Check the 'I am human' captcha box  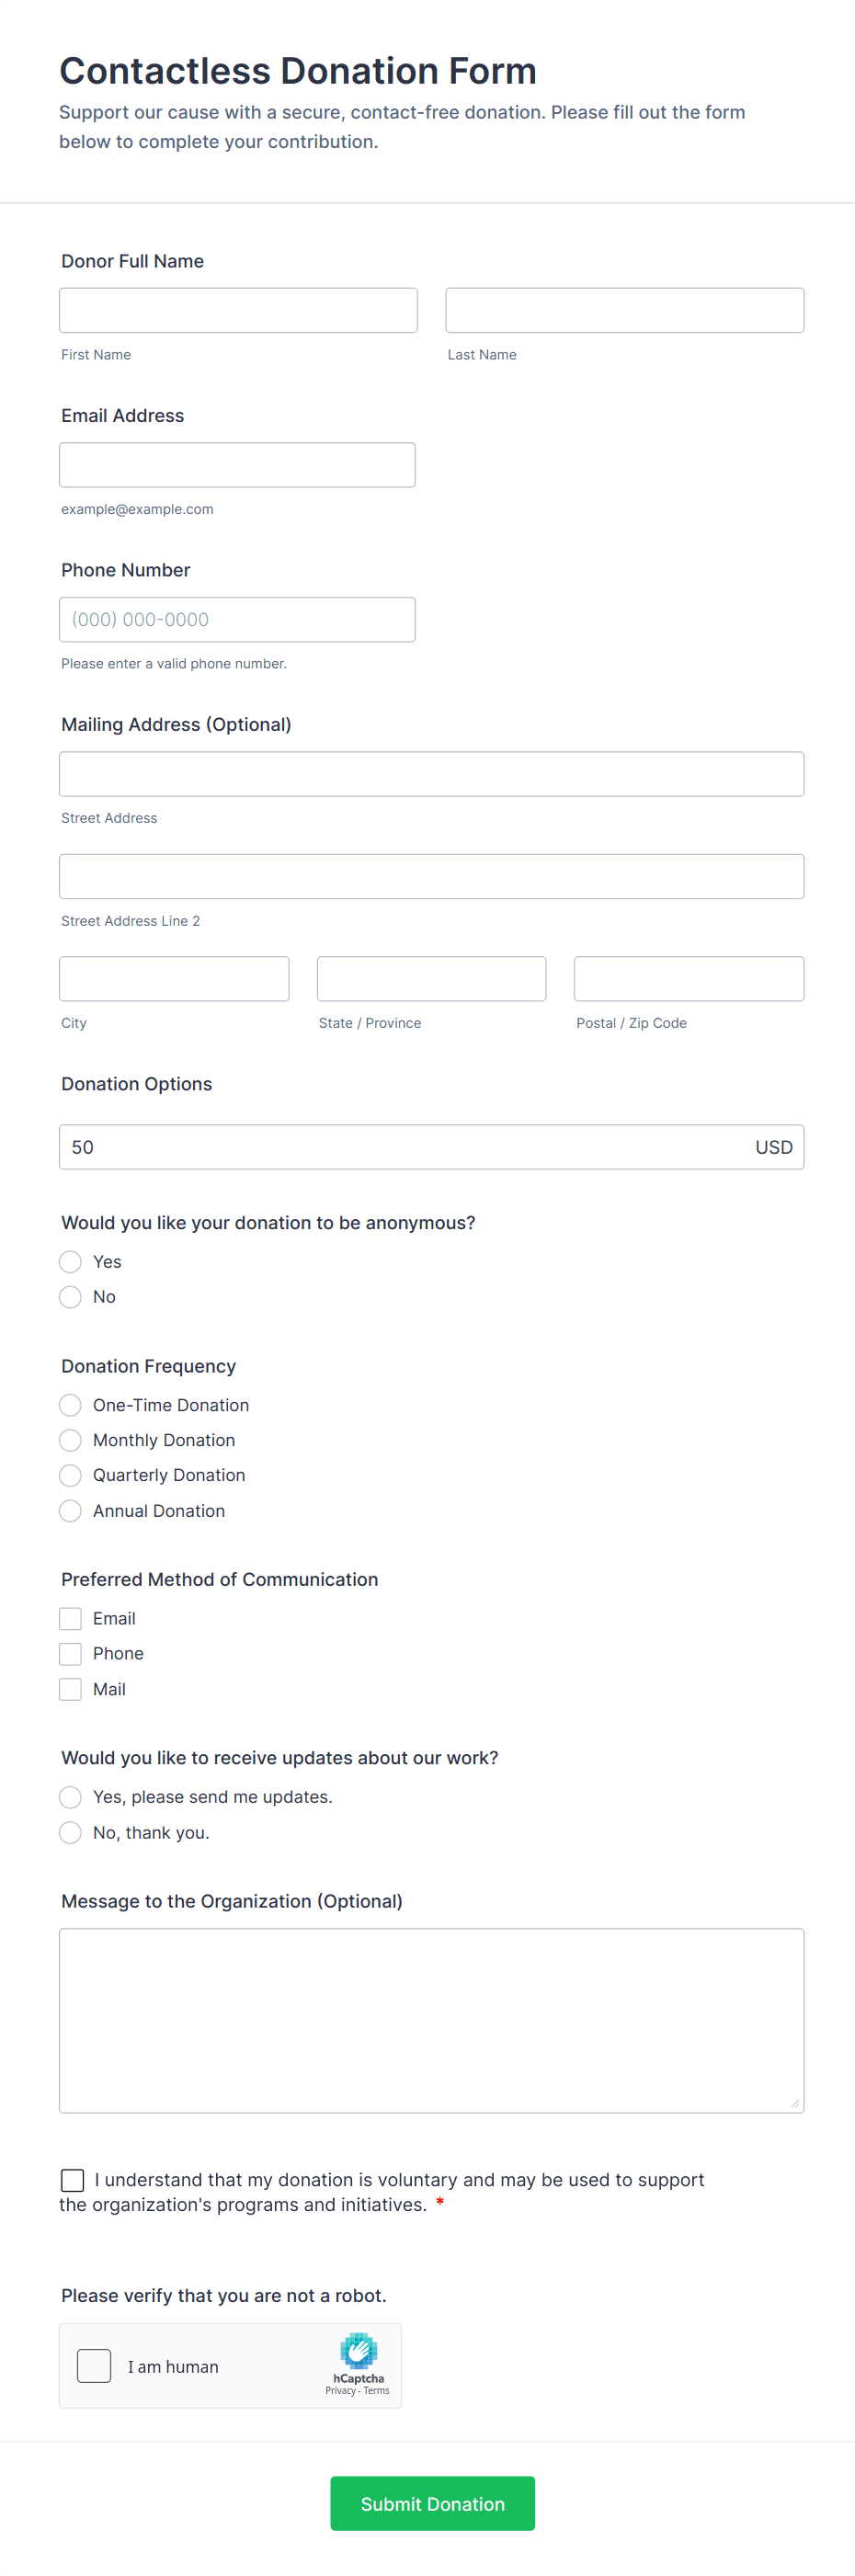(x=94, y=2366)
